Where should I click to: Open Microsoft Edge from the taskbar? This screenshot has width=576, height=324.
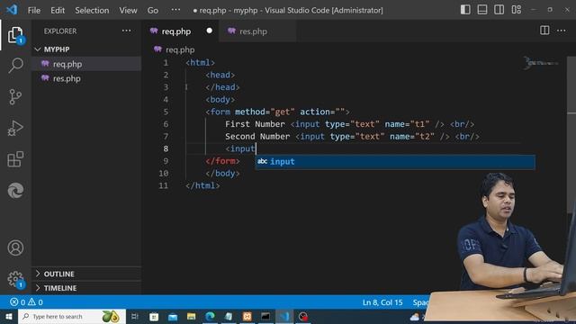tap(210, 316)
